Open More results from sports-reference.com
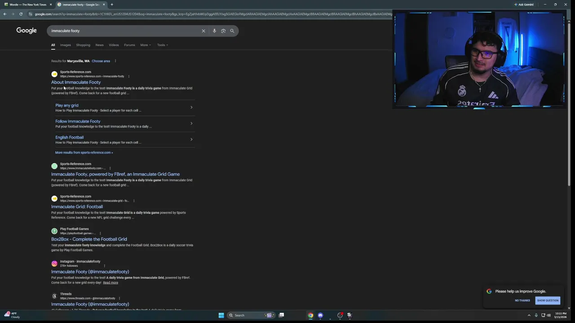Viewport: 575px width, 323px height. click(84, 153)
